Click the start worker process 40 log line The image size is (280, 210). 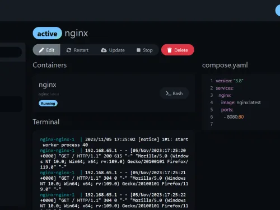[x=114, y=142]
